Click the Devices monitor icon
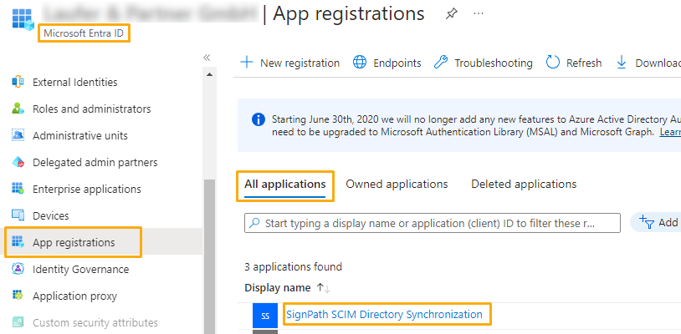Screen dimensions: 681x334 (18, 215)
